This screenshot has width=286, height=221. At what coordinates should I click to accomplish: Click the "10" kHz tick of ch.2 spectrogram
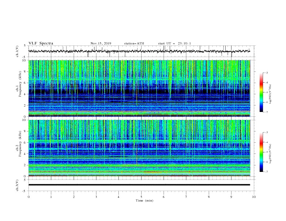pyautogui.click(x=25, y=120)
